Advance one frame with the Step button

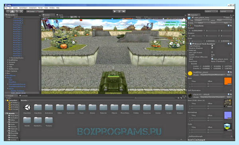124,11
